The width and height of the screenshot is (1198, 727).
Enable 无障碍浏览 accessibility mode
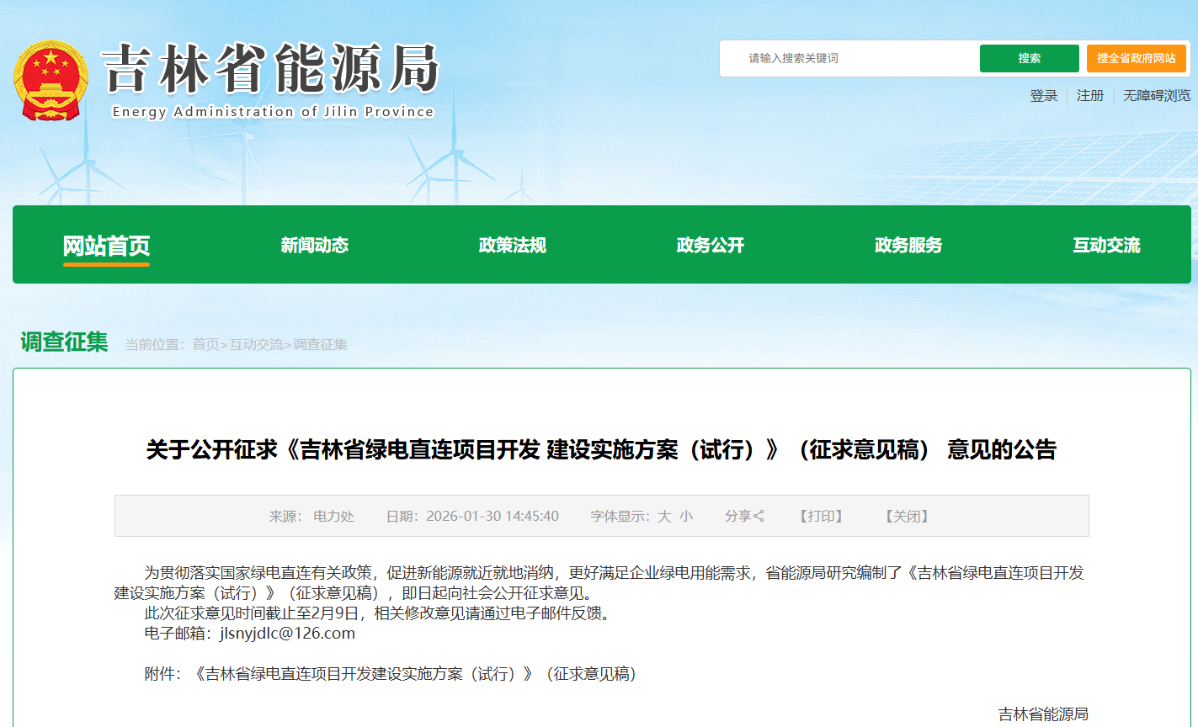click(x=1157, y=96)
